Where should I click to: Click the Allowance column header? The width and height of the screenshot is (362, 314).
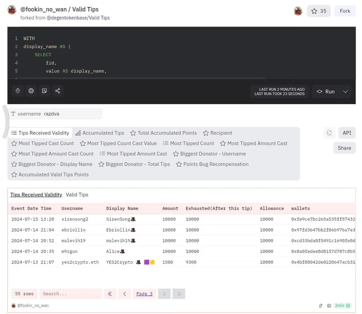click(272, 209)
